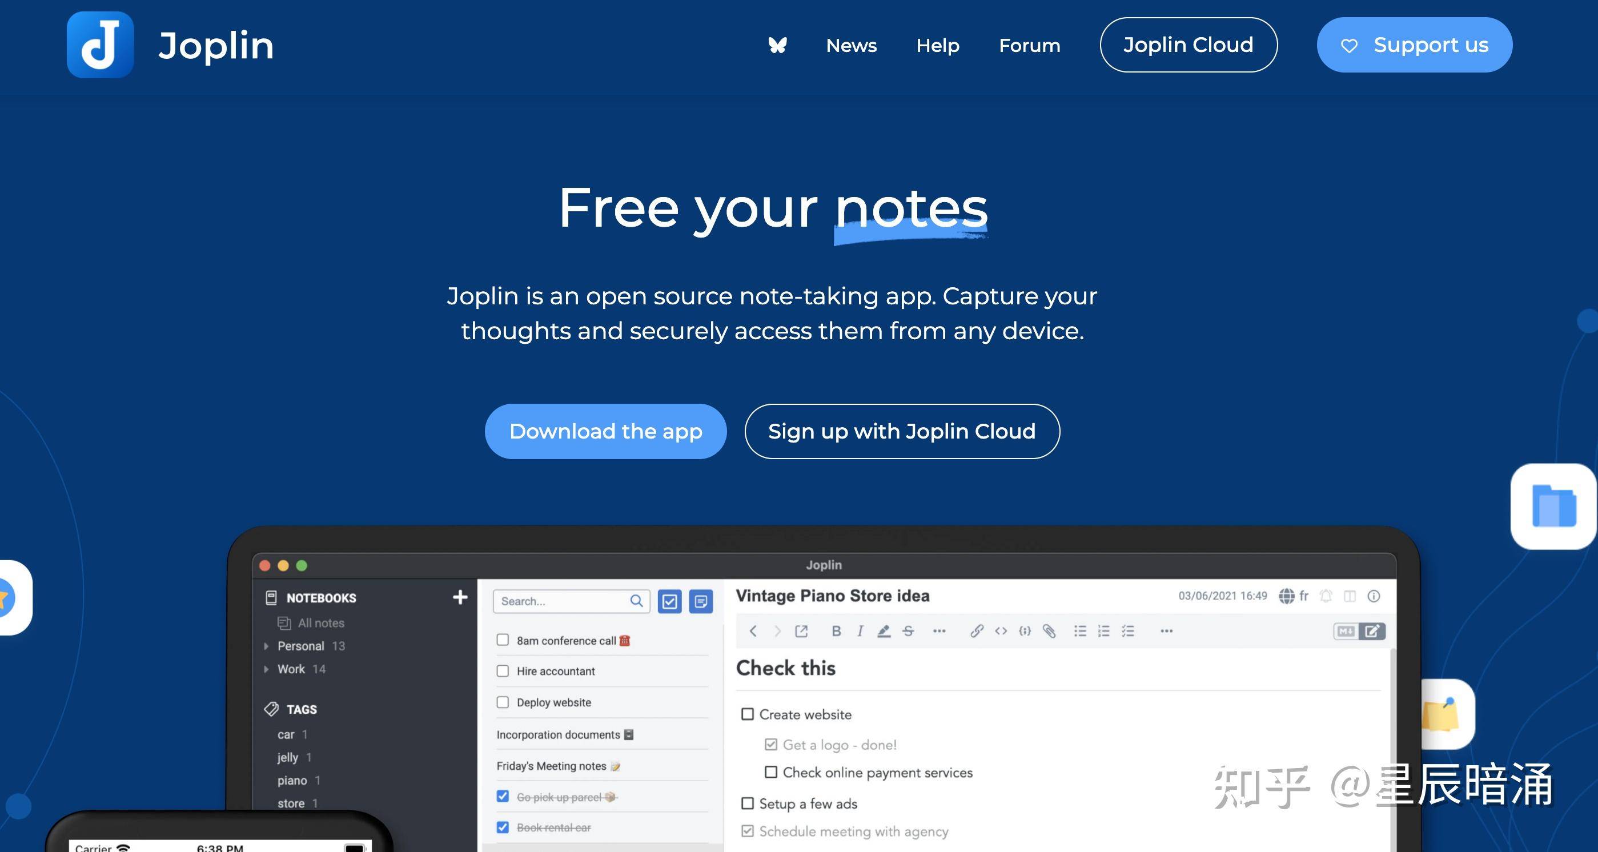Viewport: 1598px width, 852px height.
Task: Click the numbered list icon
Action: [1103, 631]
